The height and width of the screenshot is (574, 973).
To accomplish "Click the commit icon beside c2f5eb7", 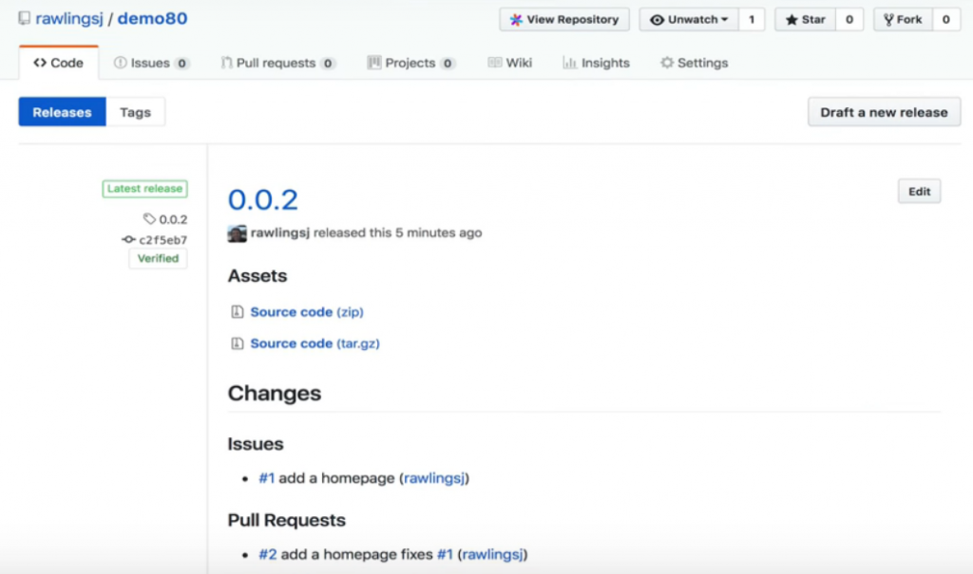I will (128, 239).
